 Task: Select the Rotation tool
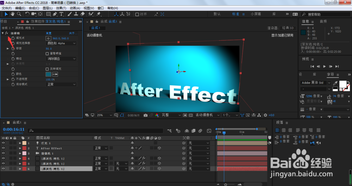(x=27, y=14)
